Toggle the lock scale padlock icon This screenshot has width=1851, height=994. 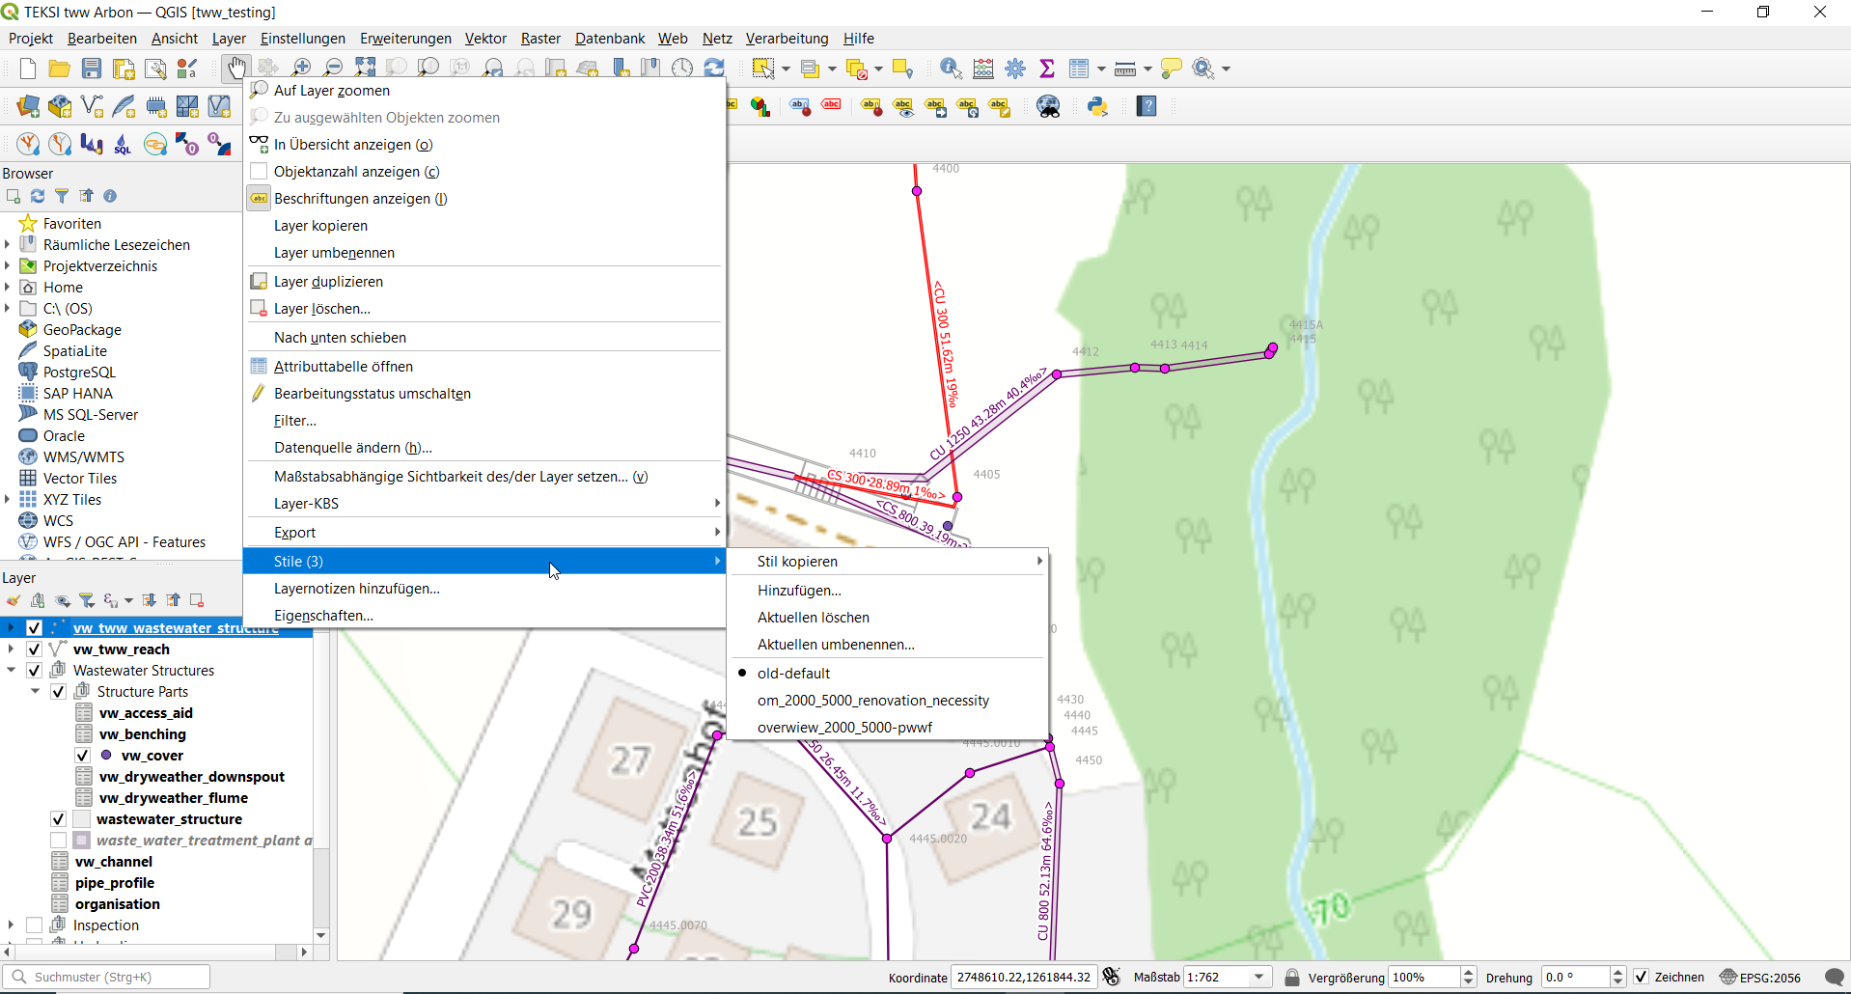coord(1292,978)
